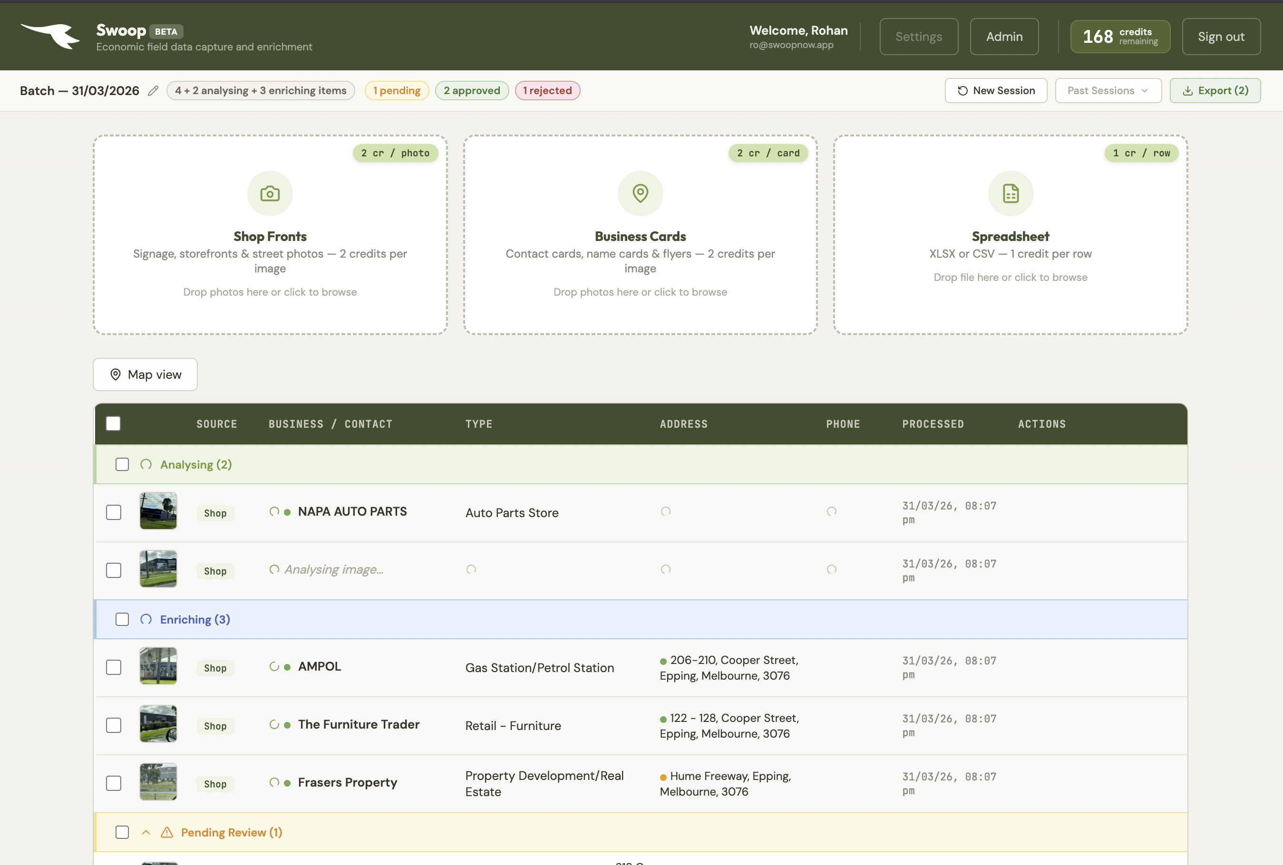Click the location pin icon in Business Cards

pyautogui.click(x=640, y=193)
